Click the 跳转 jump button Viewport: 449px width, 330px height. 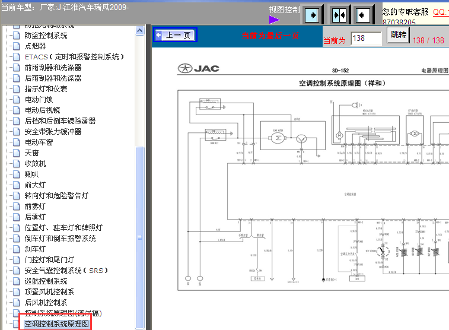coord(398,35)
